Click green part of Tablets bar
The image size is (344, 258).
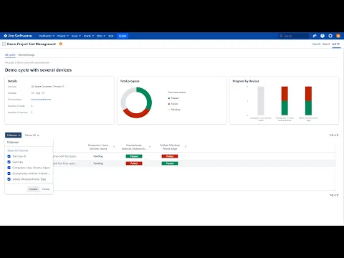[x=308, y=108]
